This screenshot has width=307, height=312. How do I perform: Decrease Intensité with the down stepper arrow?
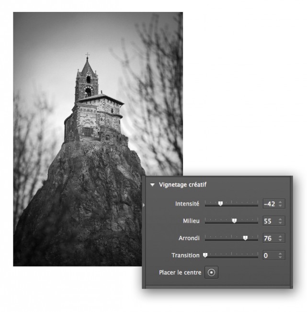click(280, 206)
